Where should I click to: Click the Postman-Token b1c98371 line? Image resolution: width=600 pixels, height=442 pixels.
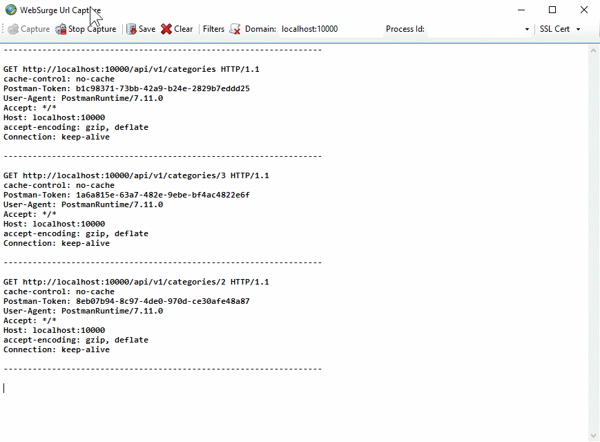126,89
